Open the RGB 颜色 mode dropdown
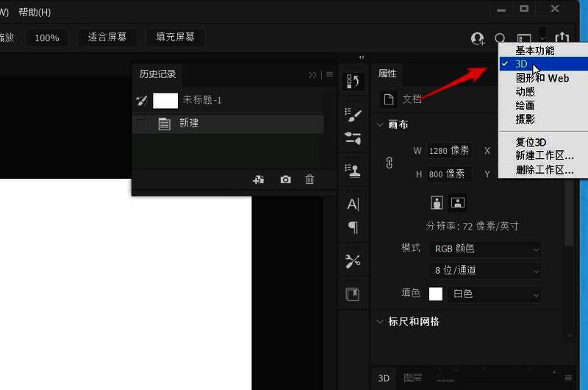 pyautogui.click(x=485, y=249)
